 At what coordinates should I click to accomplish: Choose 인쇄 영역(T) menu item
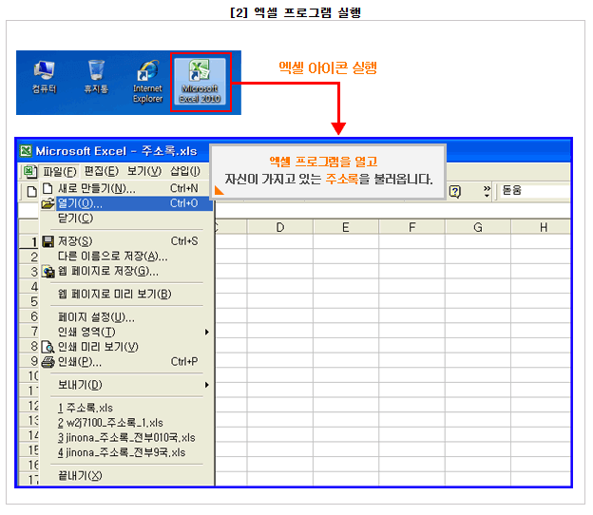pyautogui.click(x=127, y=332)
